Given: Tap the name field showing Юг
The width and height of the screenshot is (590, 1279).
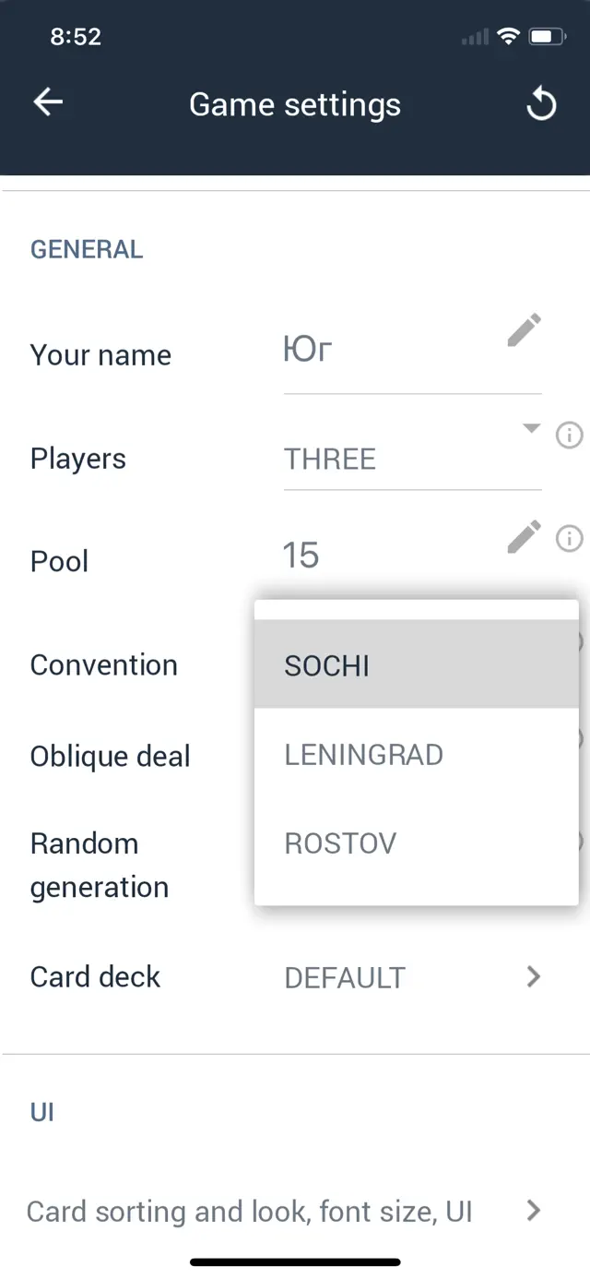Looking at the screenshot, I should tap(305, 349).
